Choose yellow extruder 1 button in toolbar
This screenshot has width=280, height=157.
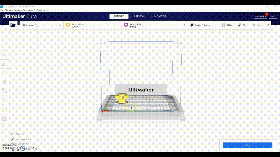pos(4,110)
